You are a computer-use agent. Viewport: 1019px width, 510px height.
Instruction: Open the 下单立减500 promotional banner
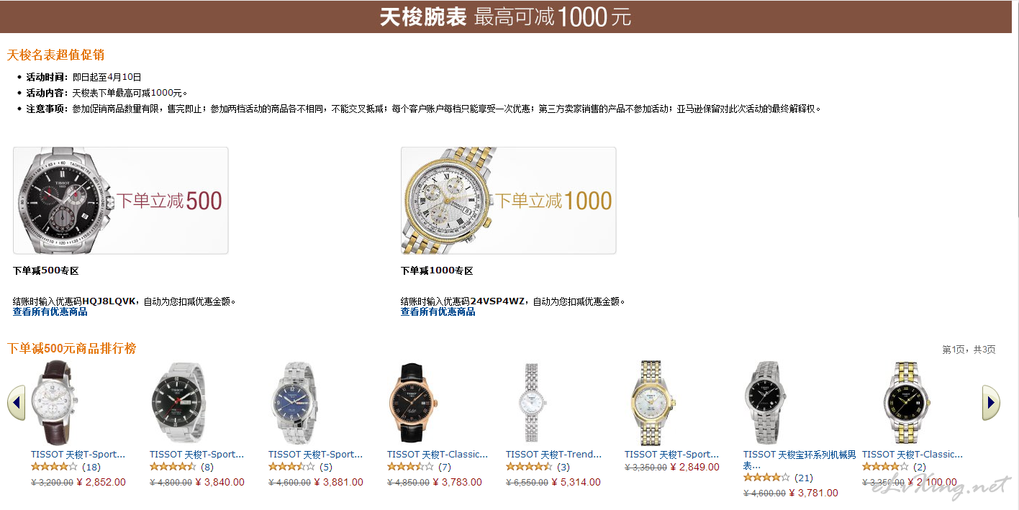121,201
